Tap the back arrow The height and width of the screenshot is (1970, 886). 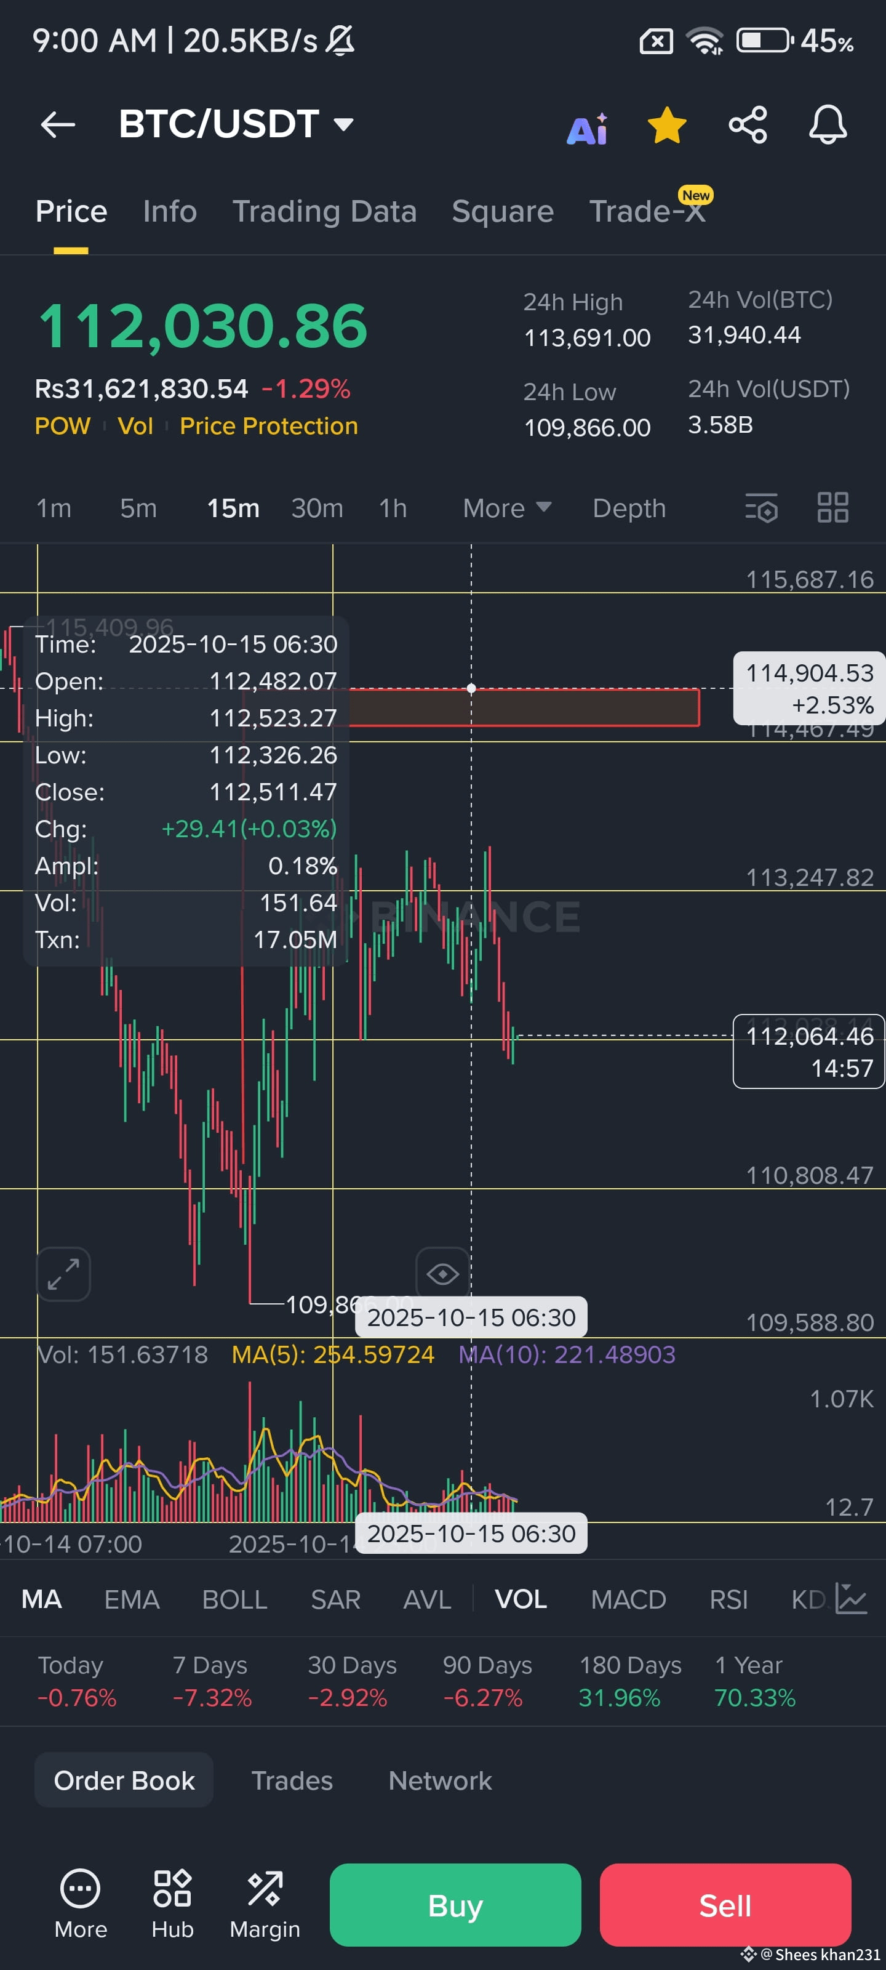[x=57, y=124]
